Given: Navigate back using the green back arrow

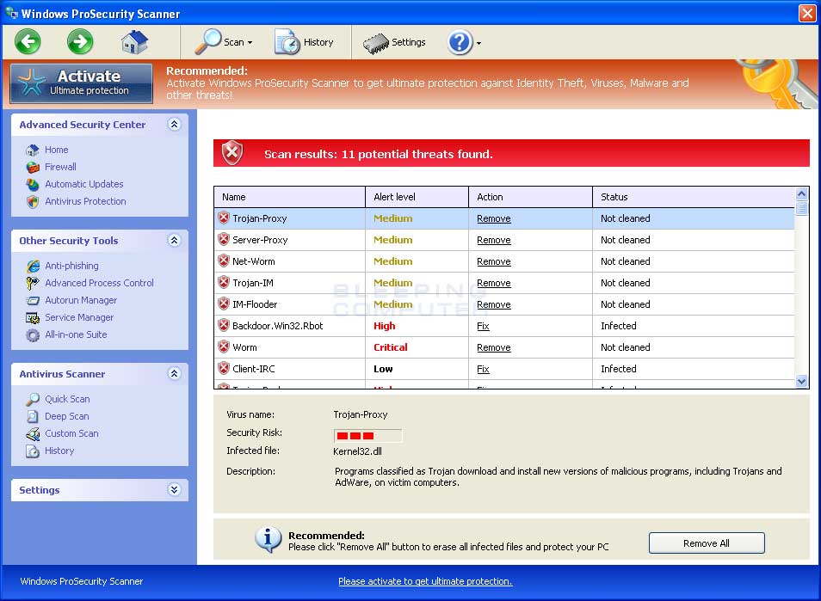Looking at the screenshot, I should 27,41.
